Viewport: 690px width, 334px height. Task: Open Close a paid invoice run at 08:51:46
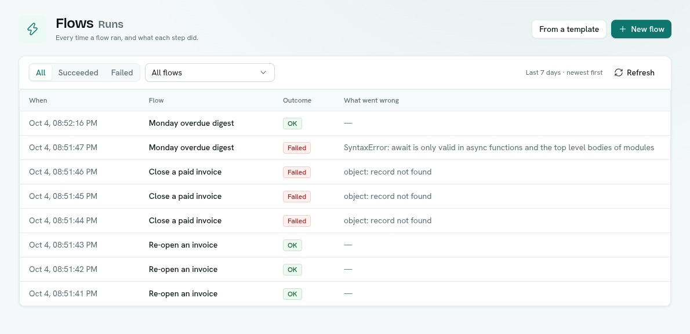(x=186, y=172)
